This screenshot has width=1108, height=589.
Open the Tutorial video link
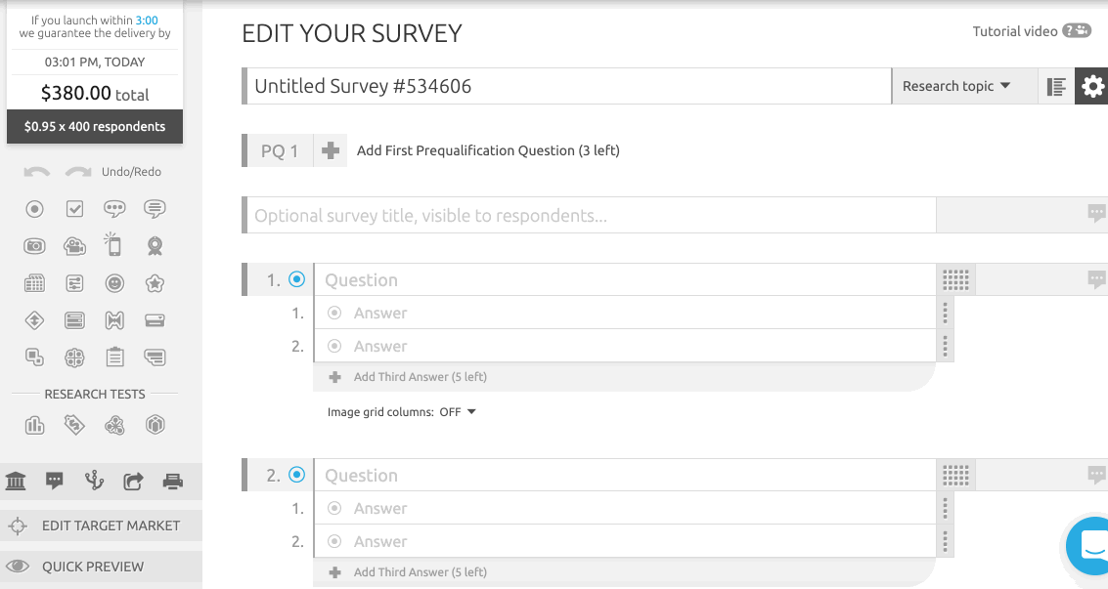tap(1031, 31)
